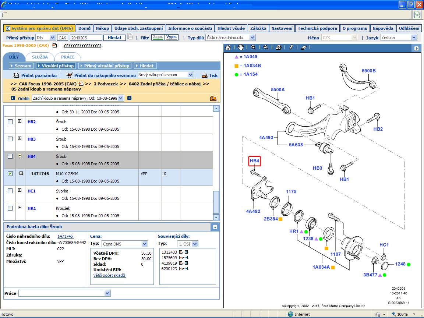Click the folder-up icon beside Oddíl
This screenshot has width=424, height=318.
click(x=213, y=98)
